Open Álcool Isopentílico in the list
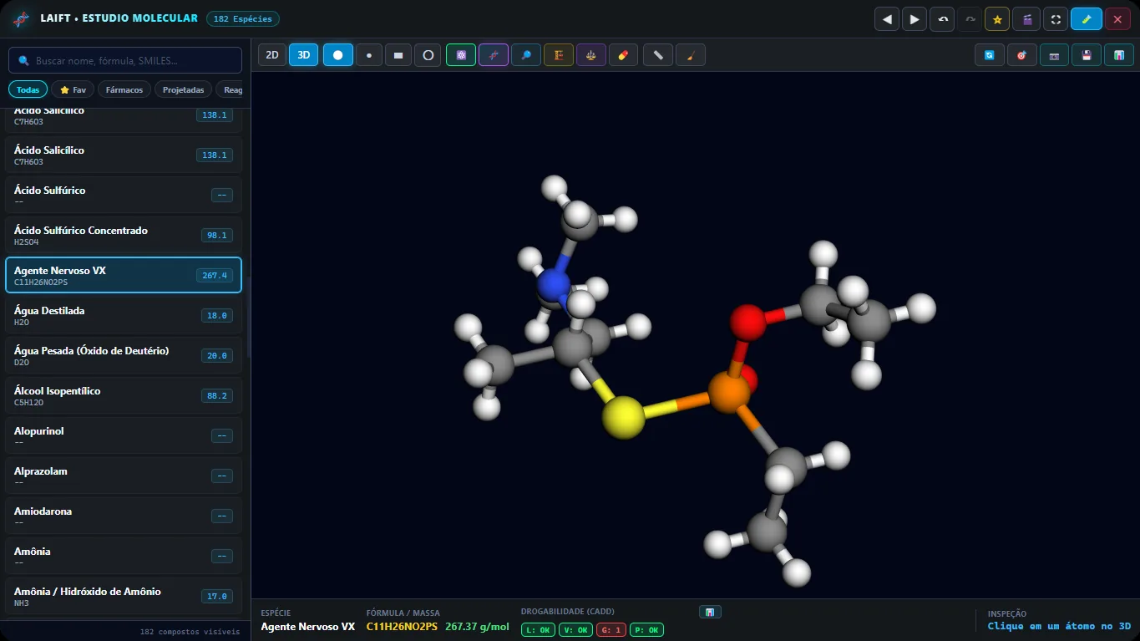 (x=124, y=395)
